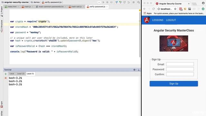Image resolution: width=206 pixels, height=116 pixels.
Task: Open the 1: Project tool window
Action: 2,12
